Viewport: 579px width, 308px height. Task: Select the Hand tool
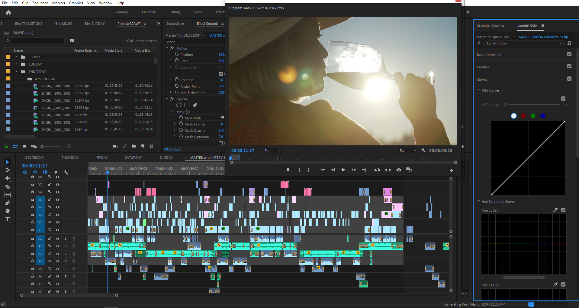[8, 211]
